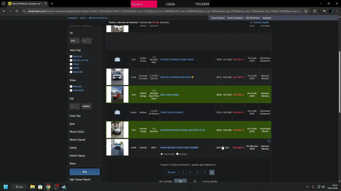This screenshot has height=191, width=341.
Task: Open a new browser tab
Action: (x=52, y=4)
